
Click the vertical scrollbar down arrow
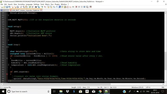tap(165, 82)
